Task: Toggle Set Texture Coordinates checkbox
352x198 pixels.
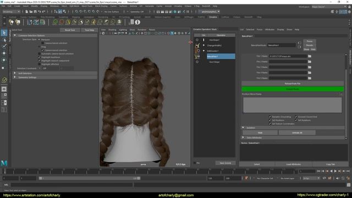Action: (x=270, y=124)
